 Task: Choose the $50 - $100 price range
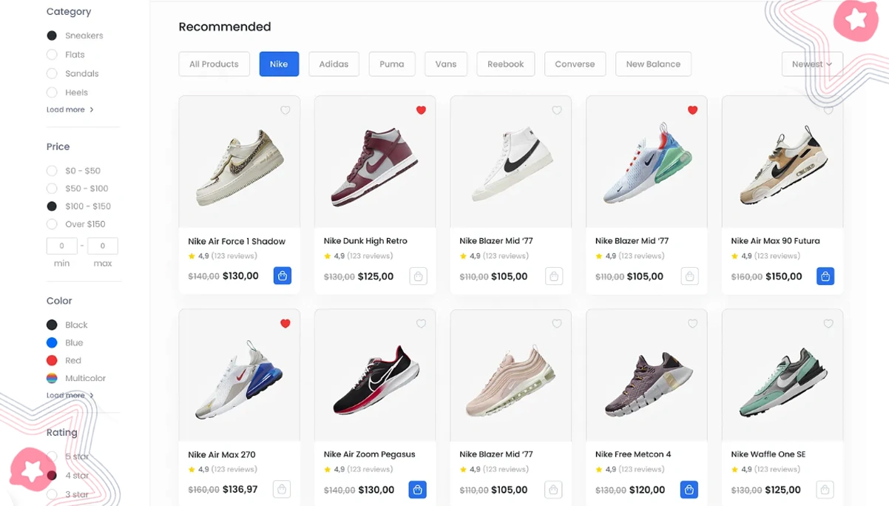(x=52, y=189)
